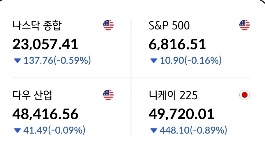Open the 다우 산업 index title
This screenshot has width=265, height=149.
[x=32, y=95]
